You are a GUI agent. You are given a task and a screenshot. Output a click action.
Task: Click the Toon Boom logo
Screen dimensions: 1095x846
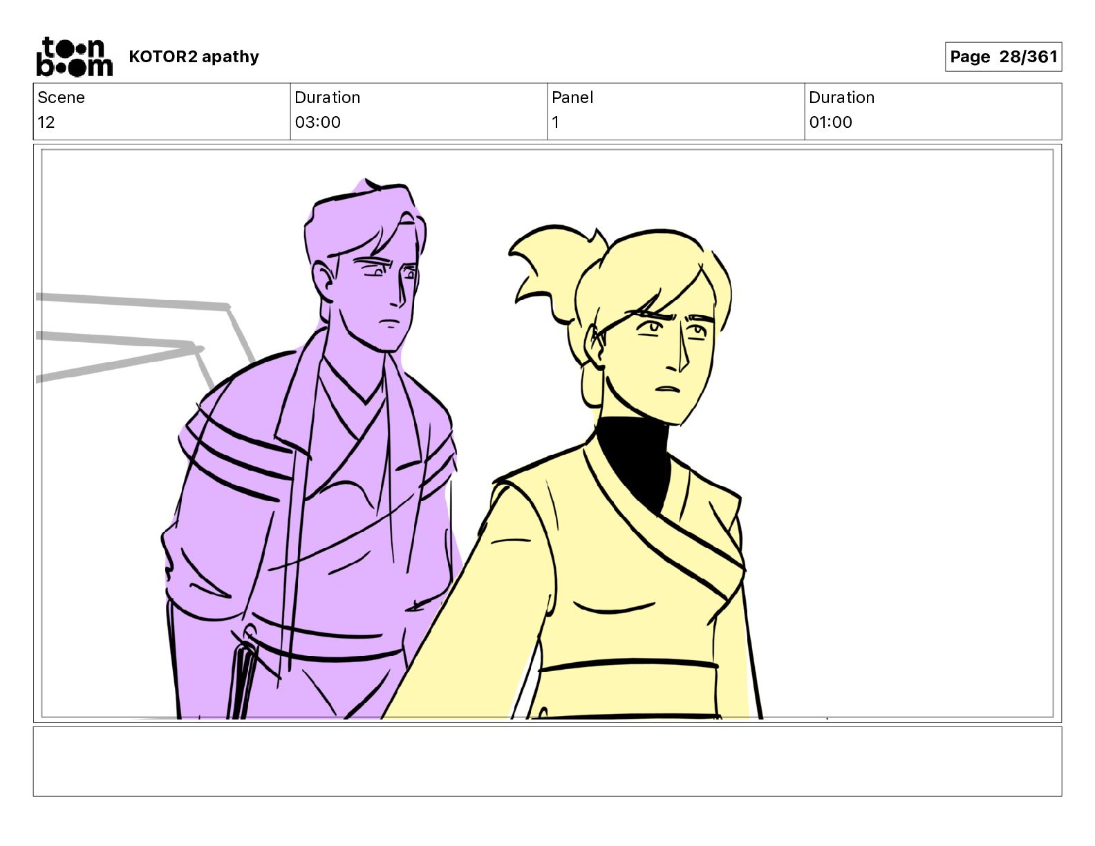(74, 57)
